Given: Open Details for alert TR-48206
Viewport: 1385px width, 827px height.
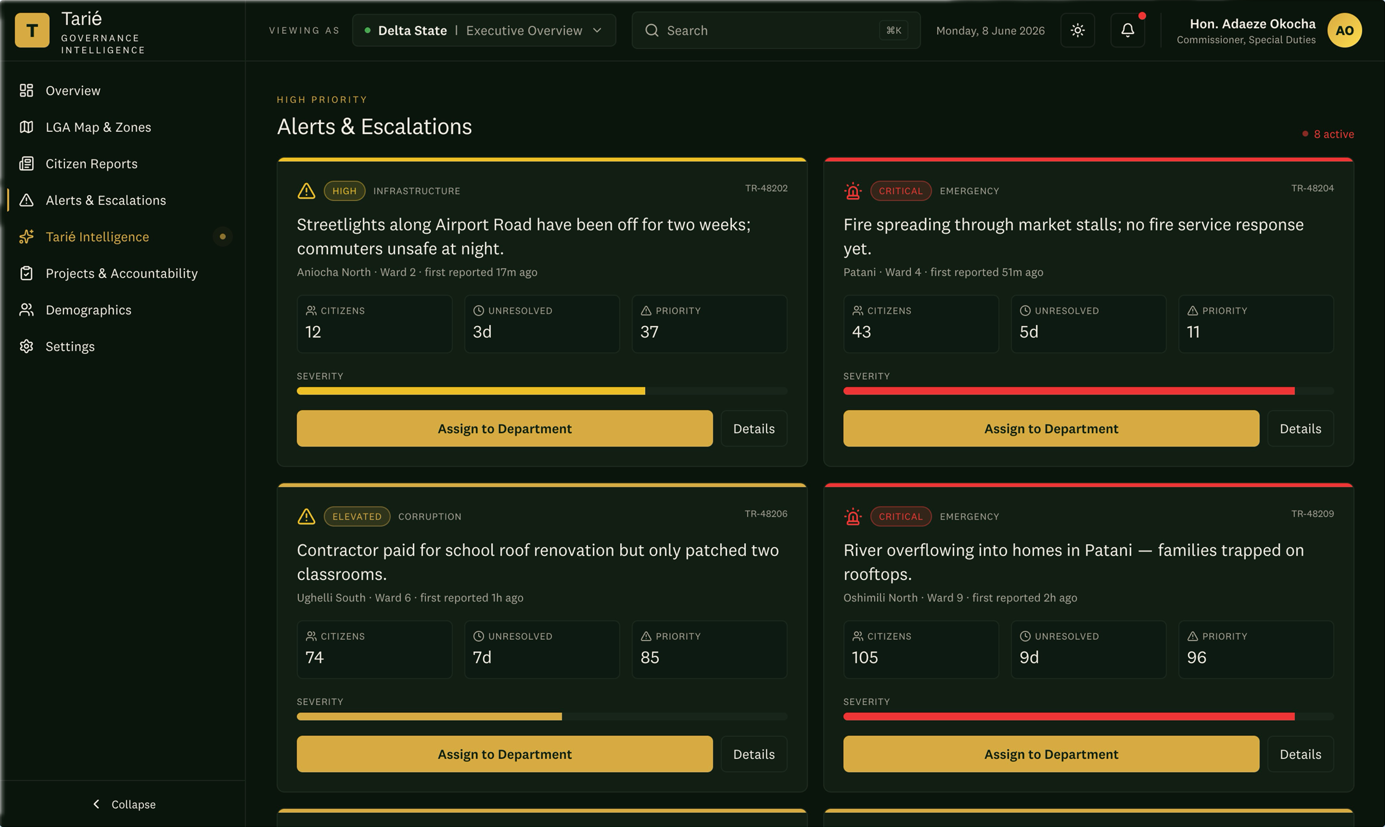Looking at the screenshot, I should point(754,754).
